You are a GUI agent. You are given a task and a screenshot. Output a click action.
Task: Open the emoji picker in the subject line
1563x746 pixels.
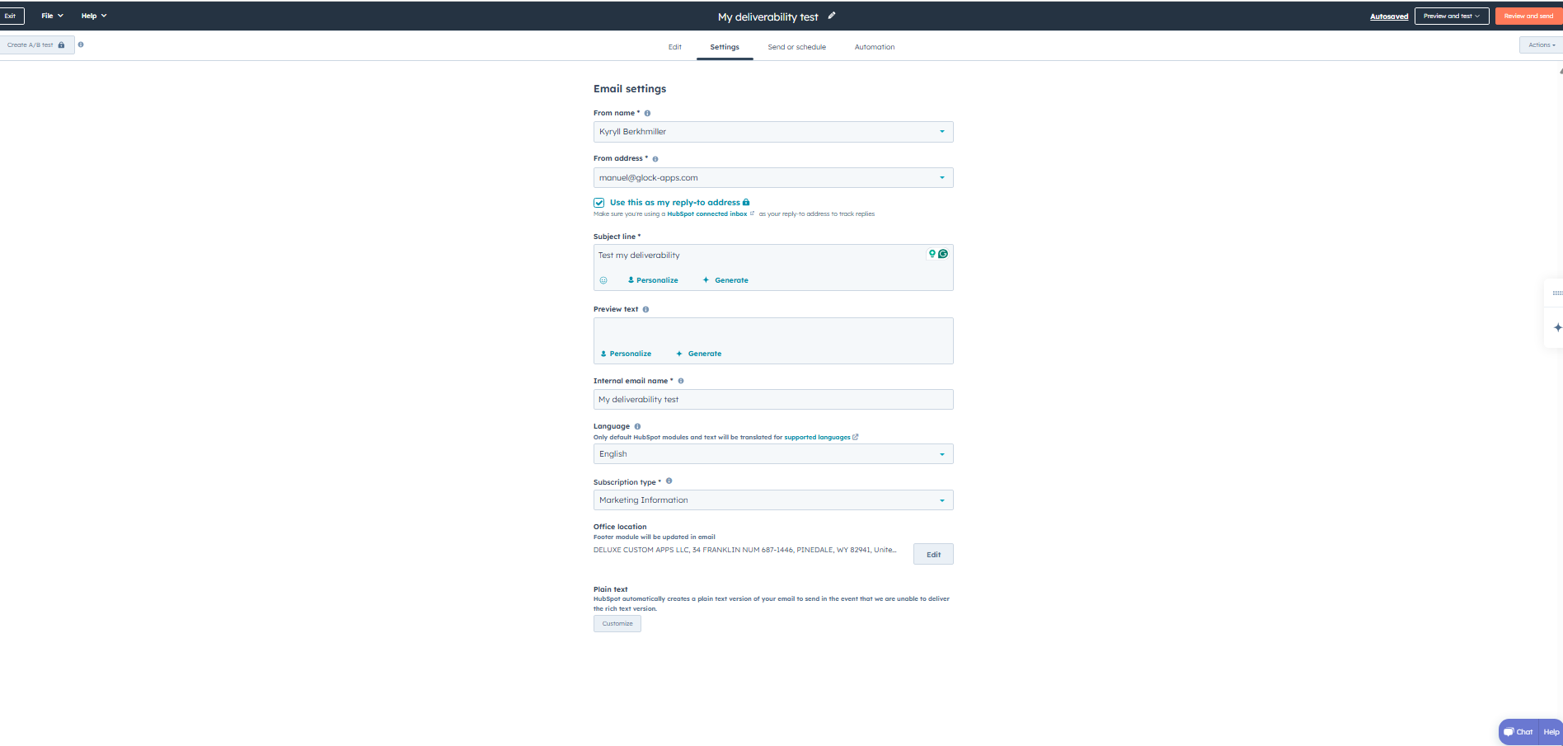pyautogui.click(x=603, y=280)
